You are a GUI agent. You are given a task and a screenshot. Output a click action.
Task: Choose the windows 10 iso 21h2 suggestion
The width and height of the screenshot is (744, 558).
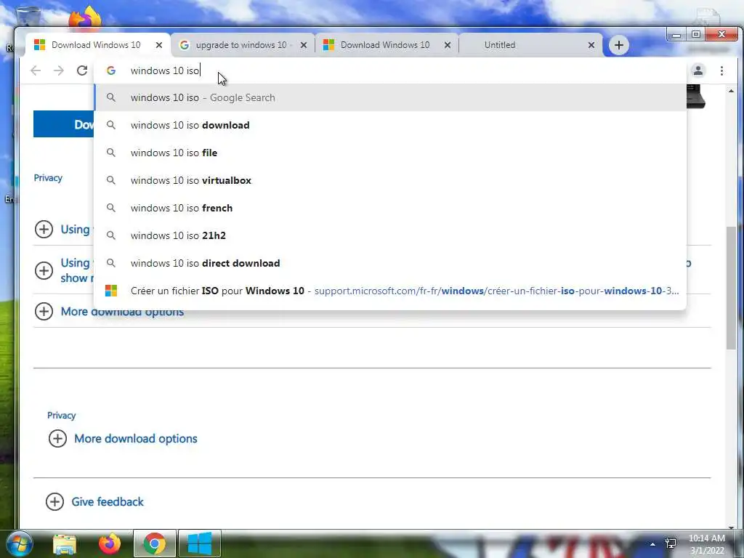[390, 235]
